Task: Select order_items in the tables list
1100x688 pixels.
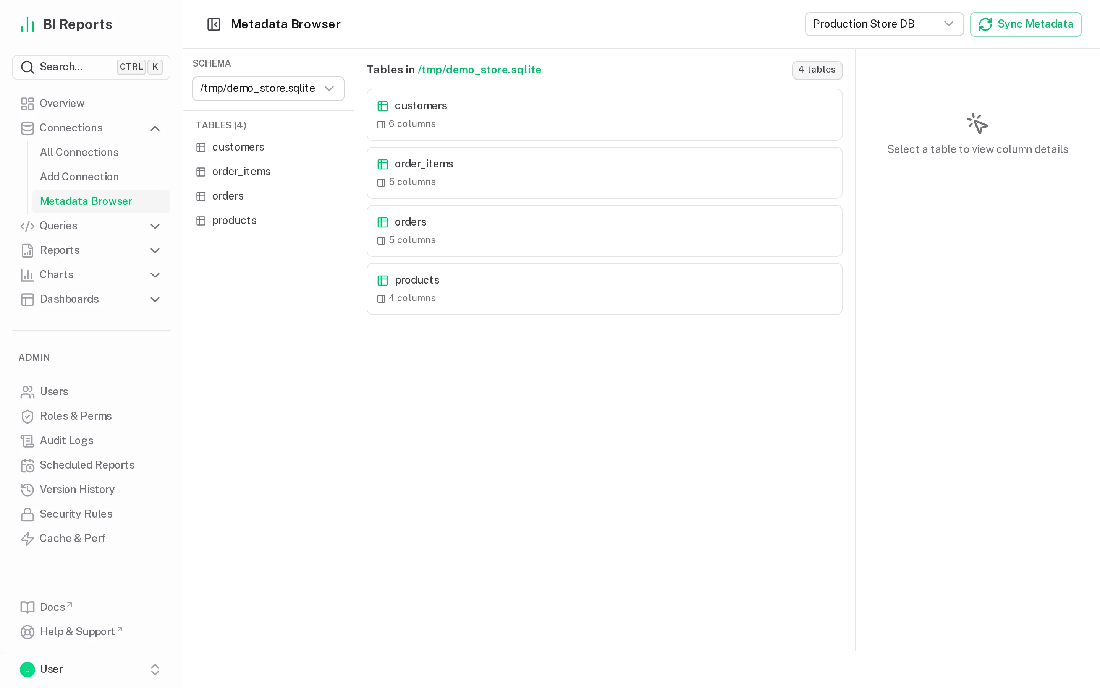Action: pyautogui.click(x=268, y=172)
